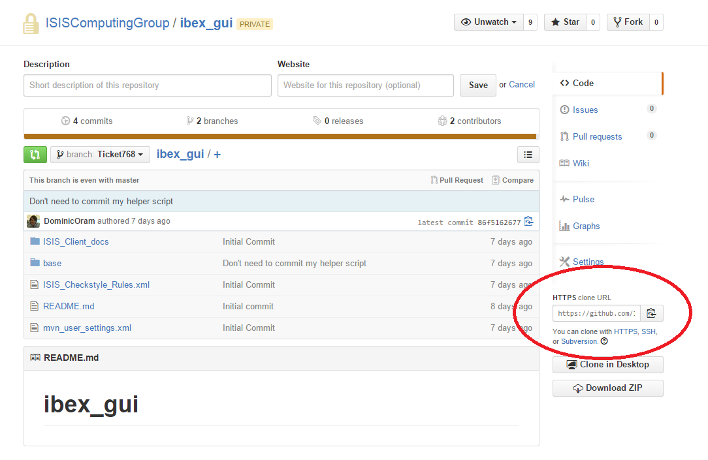Open the ISIS_Client_docs folder
The width and height of the screenshot is (708, 460).
(76, 241)
